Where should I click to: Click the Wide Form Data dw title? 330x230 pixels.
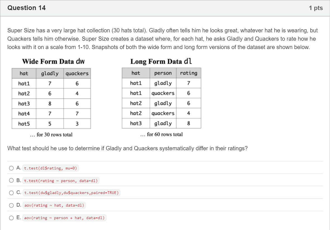pyautogui.click(x=53, y=61)
